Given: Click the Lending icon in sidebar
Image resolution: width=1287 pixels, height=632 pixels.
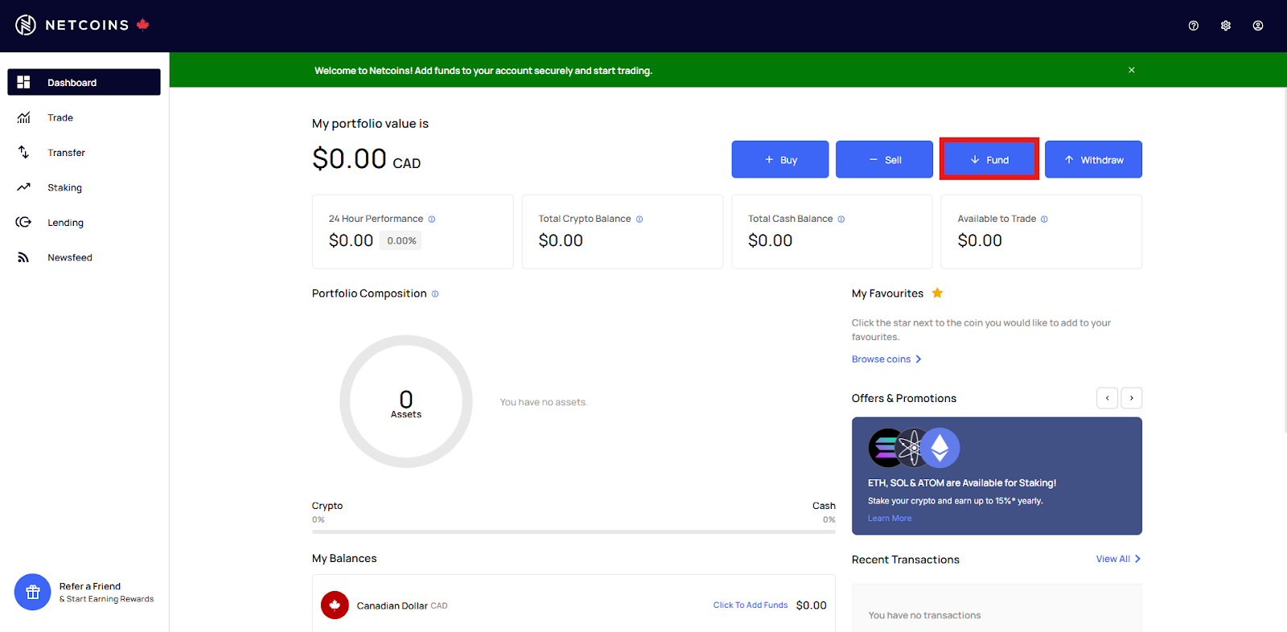Looking at the screenshot, I should (23, 222).
